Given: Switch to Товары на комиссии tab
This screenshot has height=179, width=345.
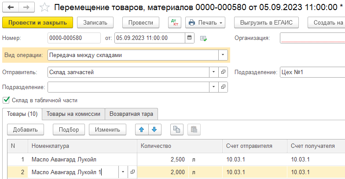Looking at the screenshot, I should click(73, 114).
